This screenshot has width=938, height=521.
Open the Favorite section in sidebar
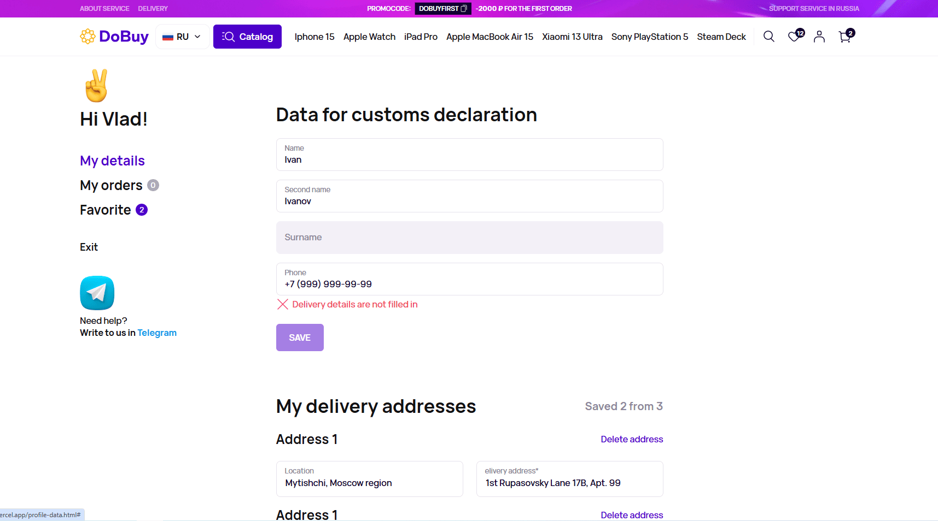click(106, 210)
